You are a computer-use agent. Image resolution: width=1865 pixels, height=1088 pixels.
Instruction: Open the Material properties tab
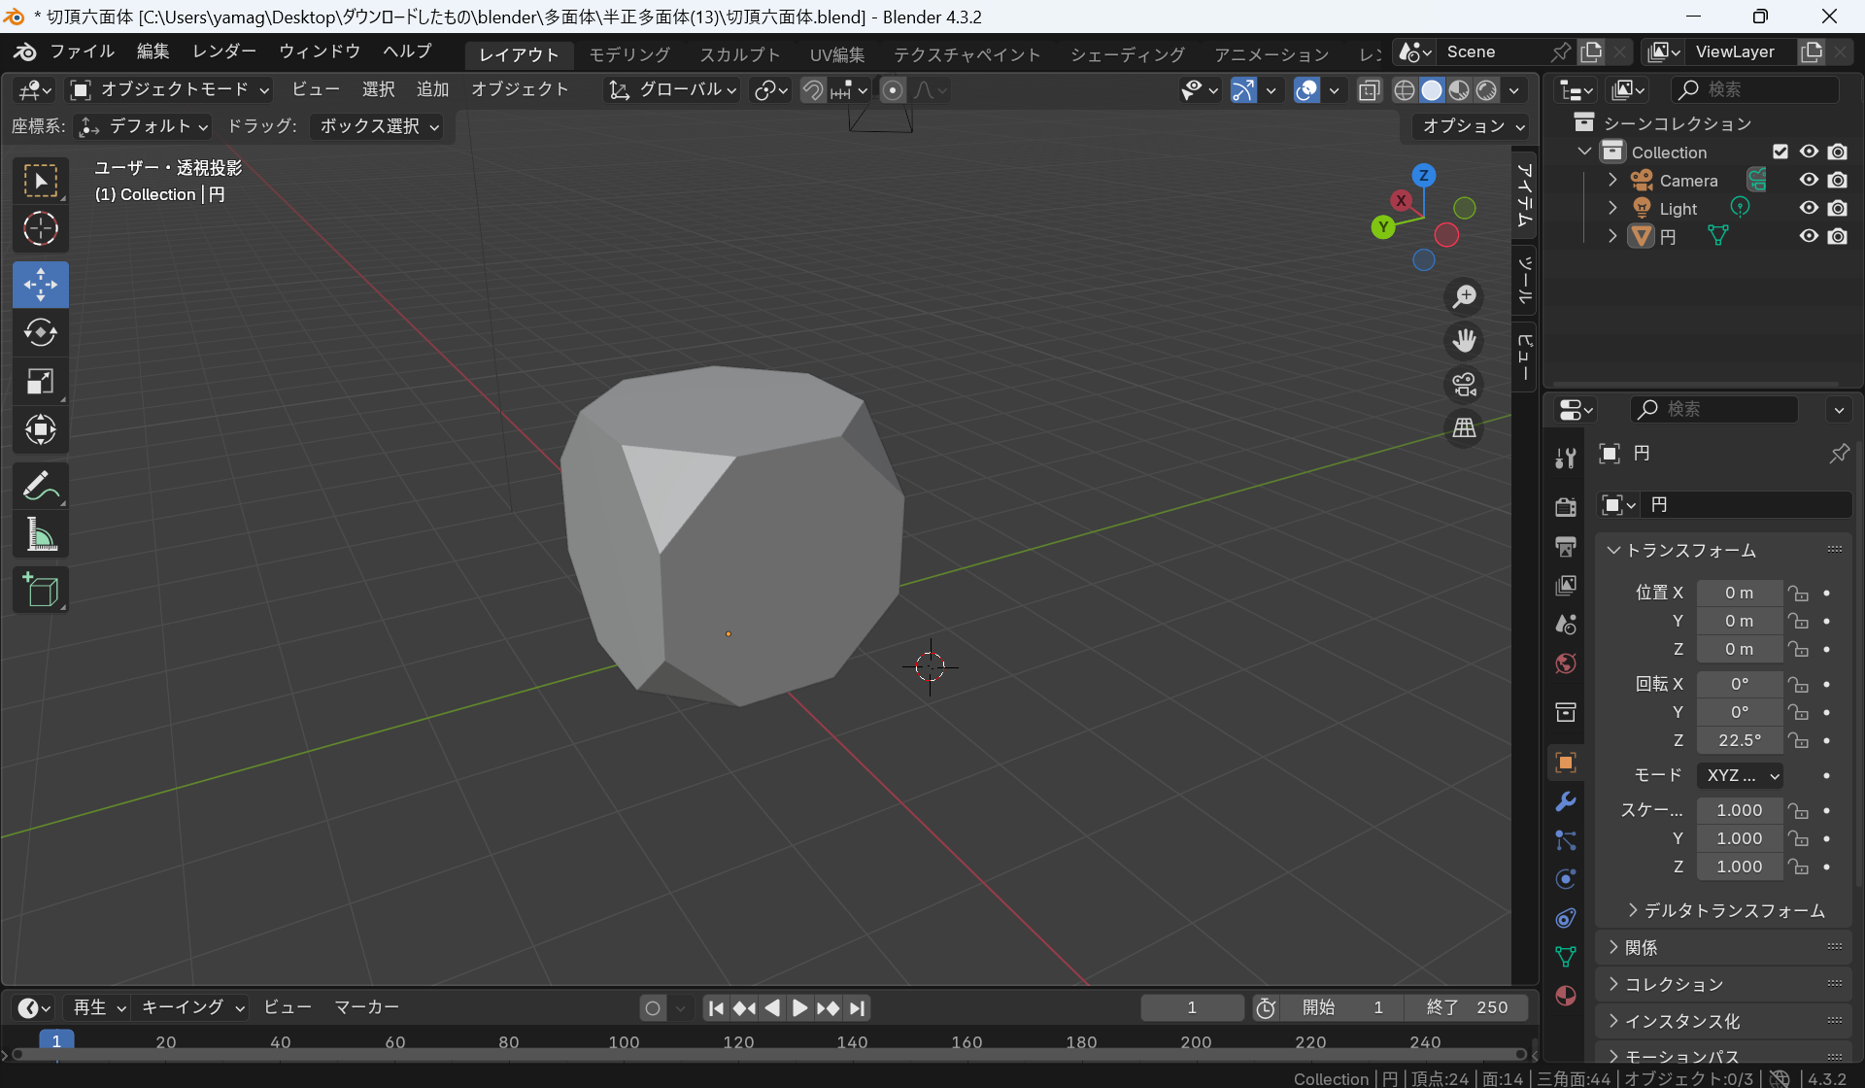1565,996
